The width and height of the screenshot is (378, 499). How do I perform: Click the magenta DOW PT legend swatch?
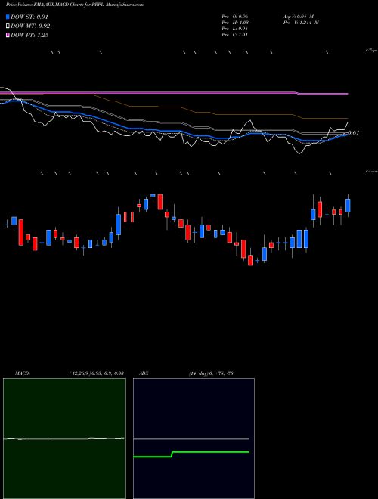pos(8,35)
